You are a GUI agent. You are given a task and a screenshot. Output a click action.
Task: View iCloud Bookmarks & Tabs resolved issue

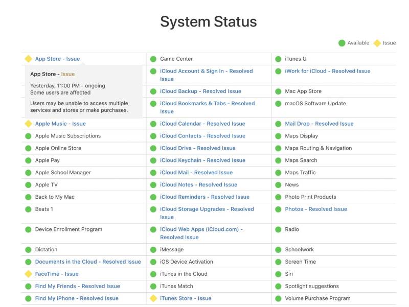point(208,107)
